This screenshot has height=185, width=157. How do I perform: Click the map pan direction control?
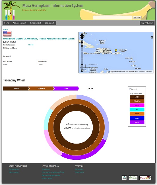point(82,36)
